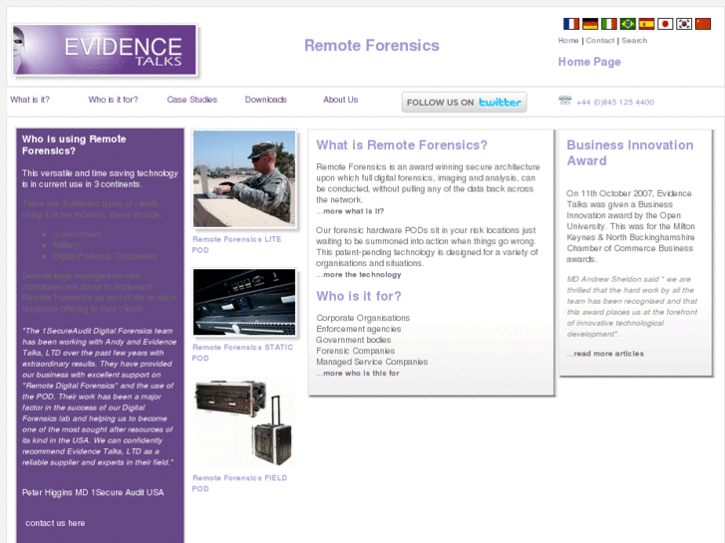Click the telephone icon beside the phone number
This screenshot has height=543, width=725.
click(x=565, y=101)
